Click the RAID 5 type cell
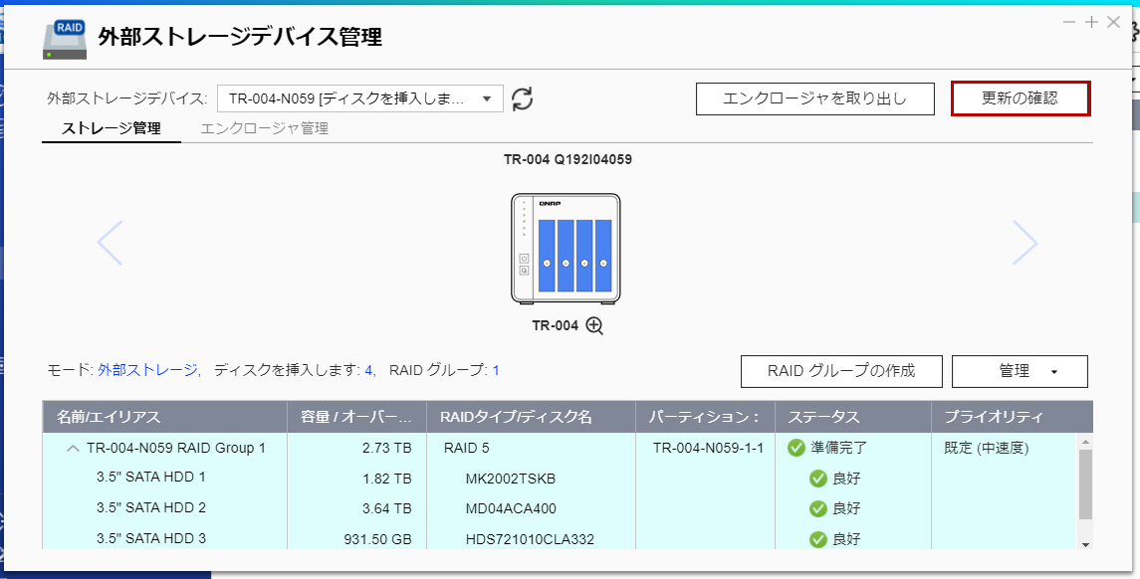This screenshot has height=579, width=1140. 466,449
